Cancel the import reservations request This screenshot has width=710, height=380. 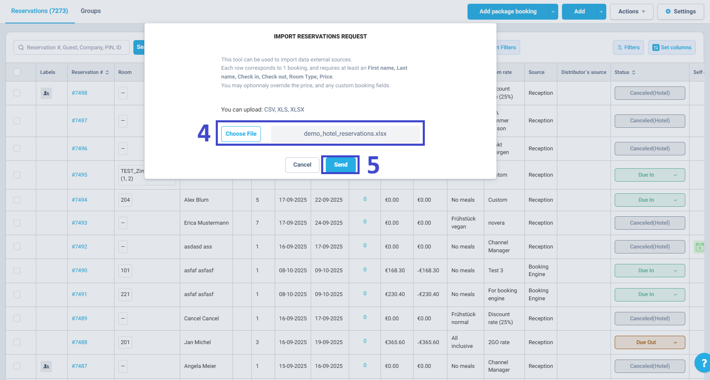[302, 165]
